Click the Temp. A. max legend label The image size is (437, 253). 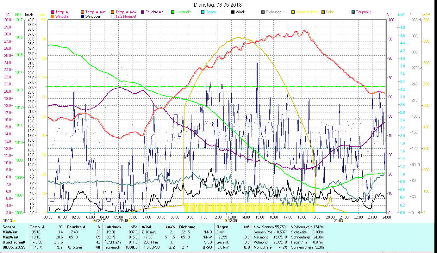pyautogui.click(x=126, y=12)
